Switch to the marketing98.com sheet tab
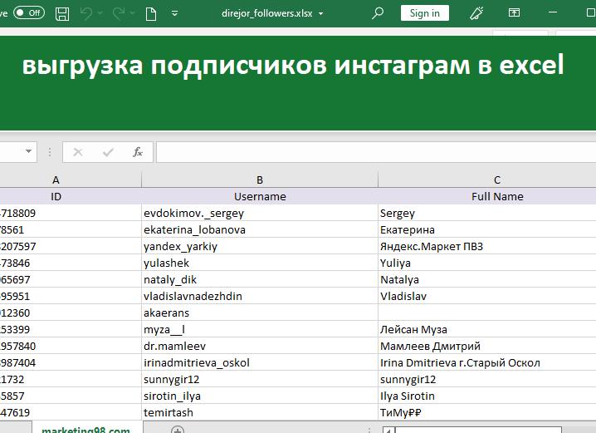 click(x=85, y=430)
